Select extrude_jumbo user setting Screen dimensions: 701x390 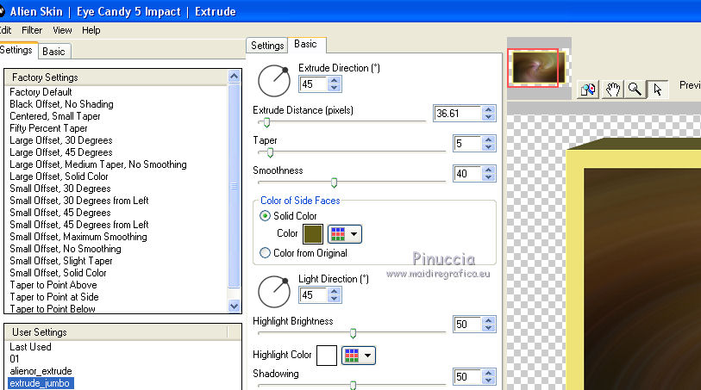click(x=41, y=383)
